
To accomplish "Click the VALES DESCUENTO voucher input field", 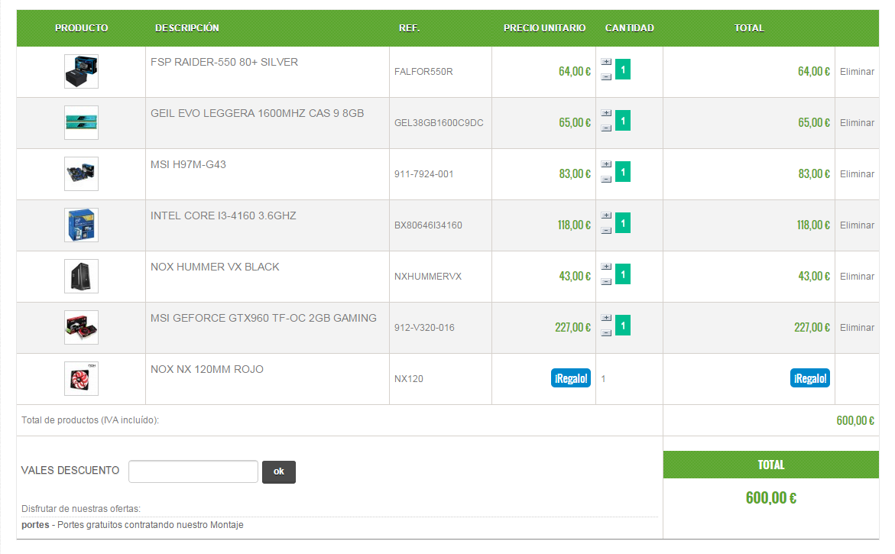I will click(193, 471).
